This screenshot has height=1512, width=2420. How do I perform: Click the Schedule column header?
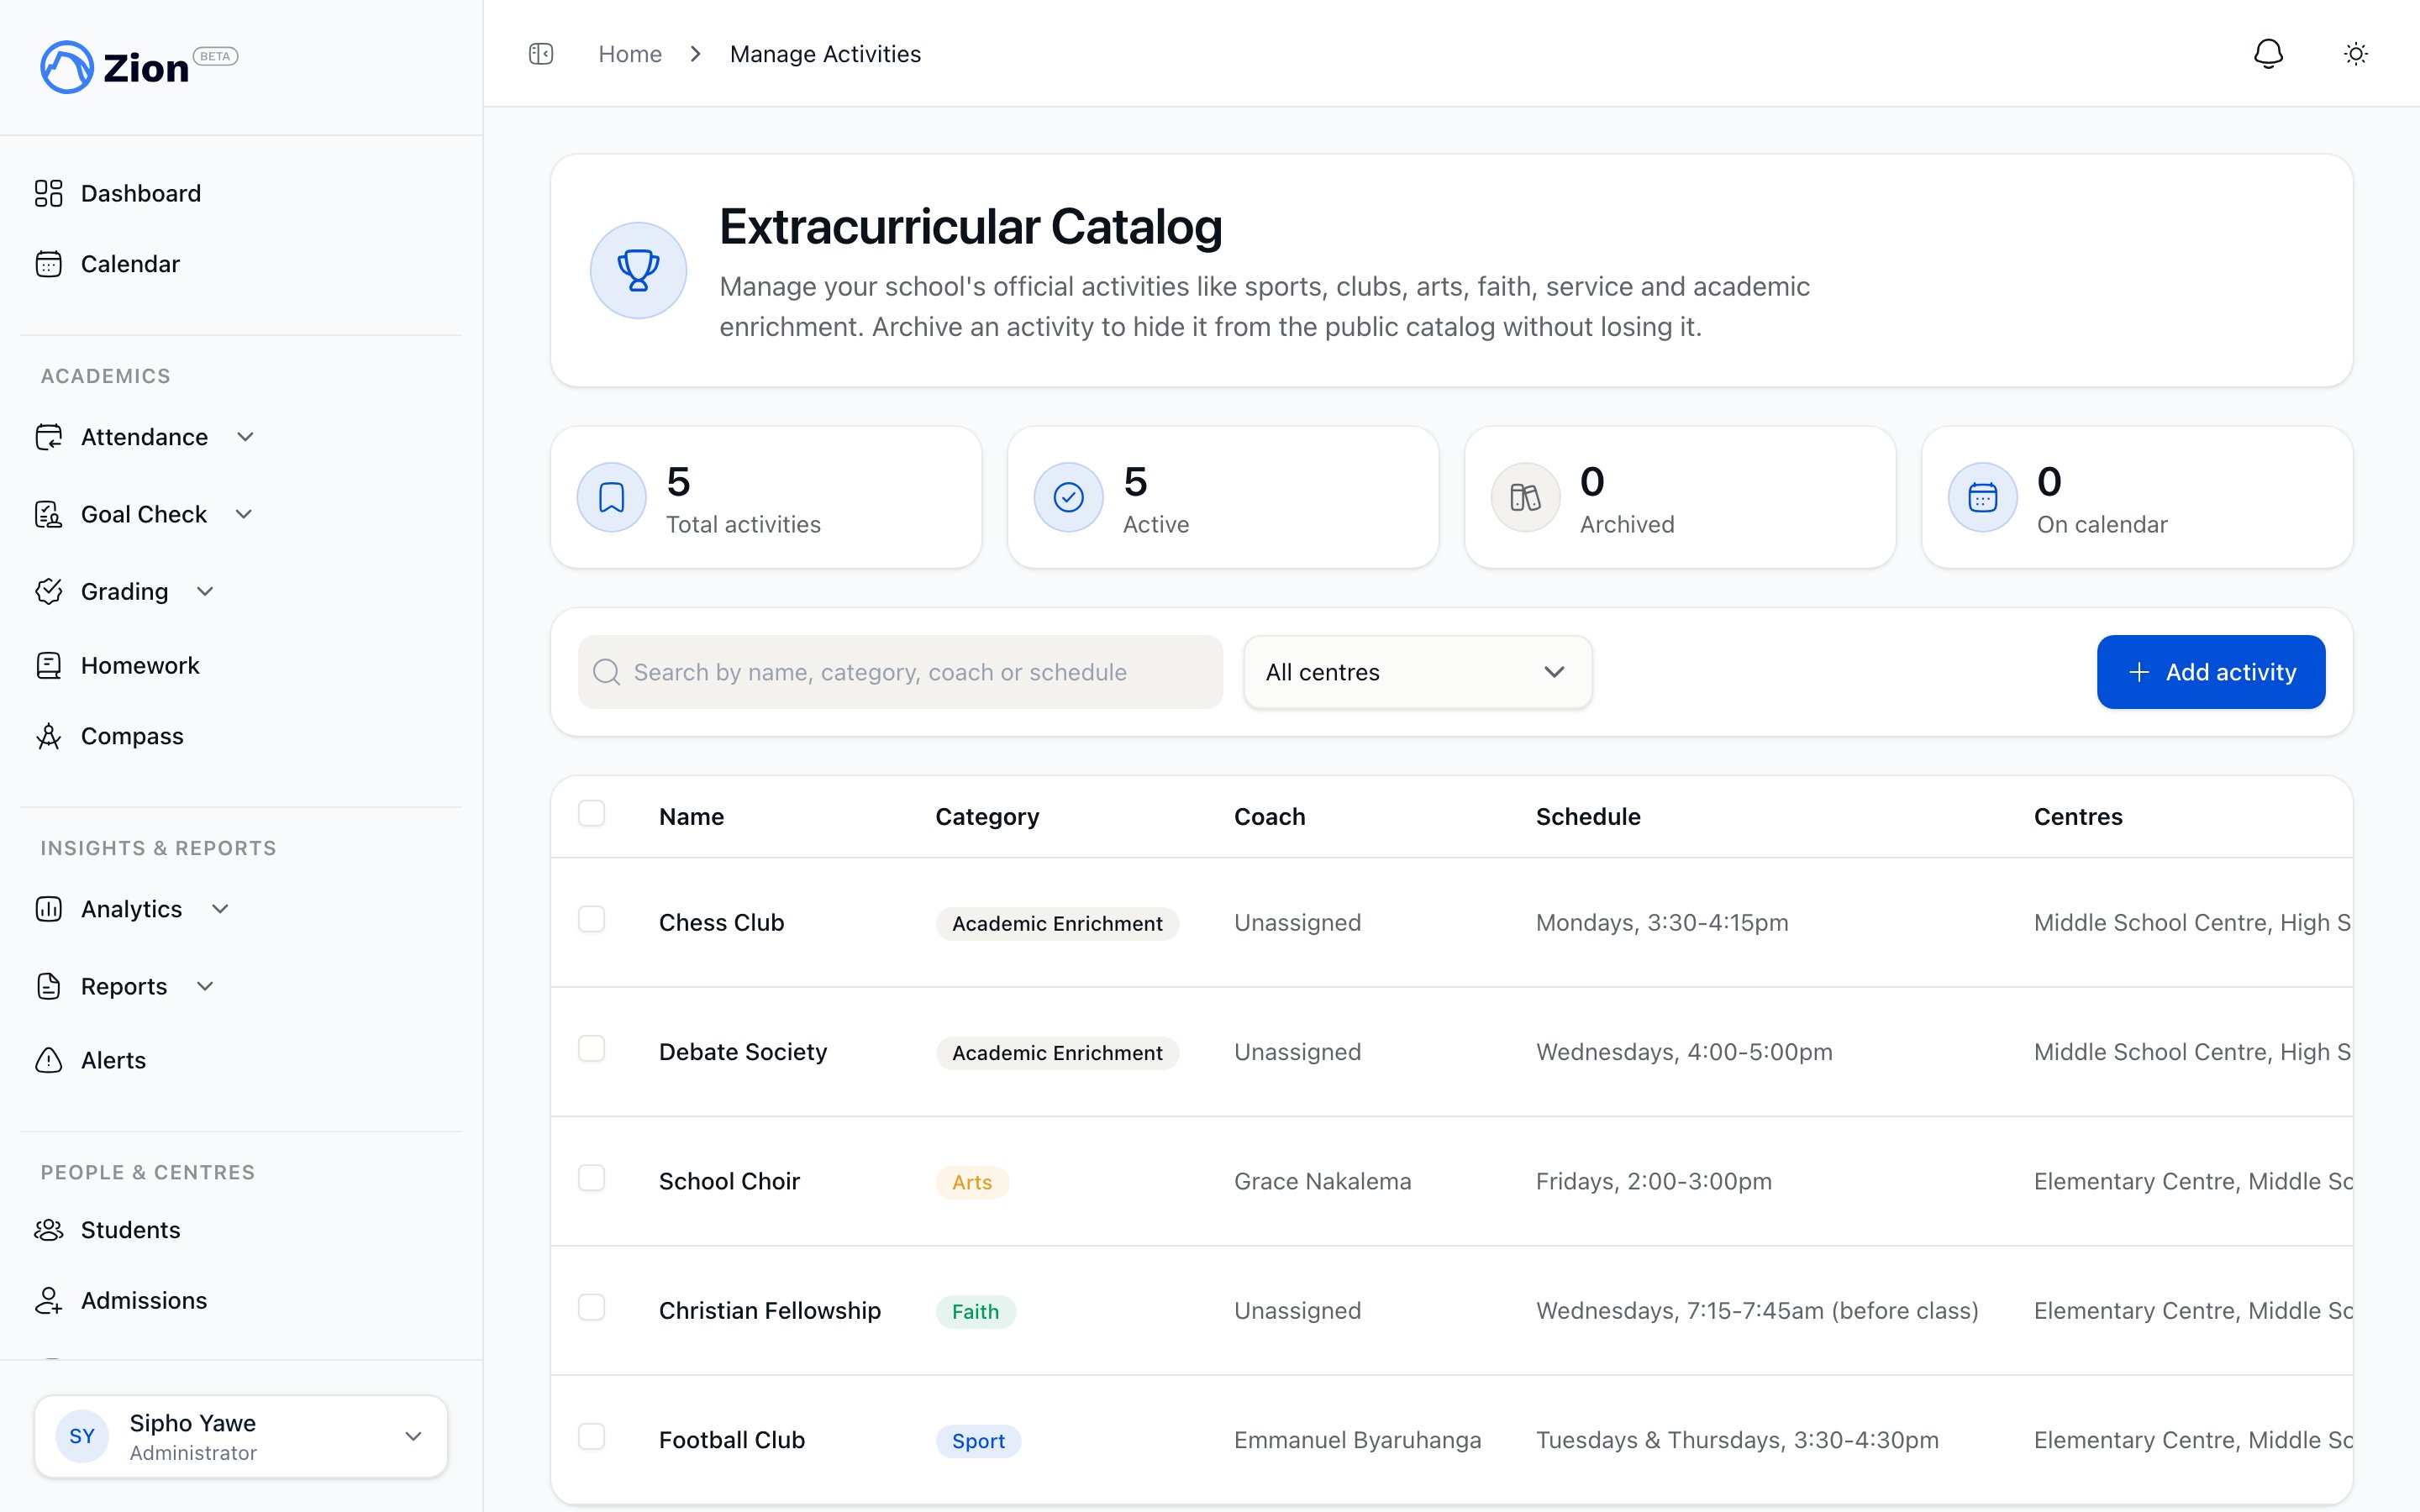[1588, 817]
